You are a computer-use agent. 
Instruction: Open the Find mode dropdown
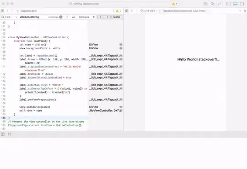pyautogui.click(x=9, y=17)
